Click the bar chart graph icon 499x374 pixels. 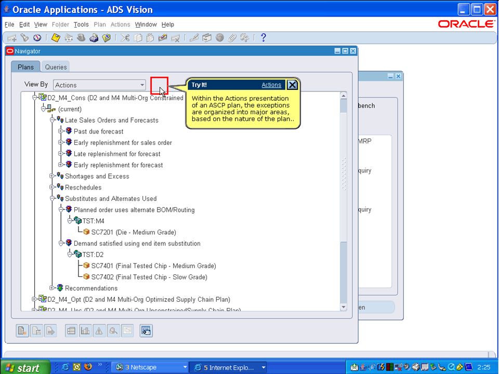[x=85, y=331]
